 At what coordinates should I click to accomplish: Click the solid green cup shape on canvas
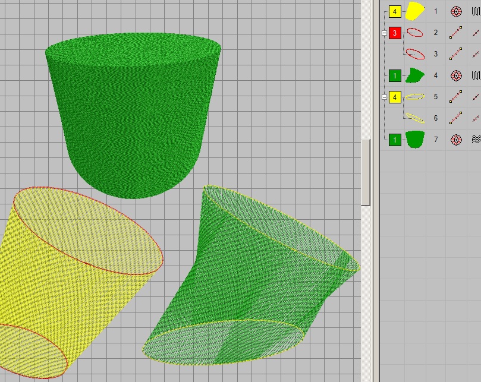(x=134, y=113)
